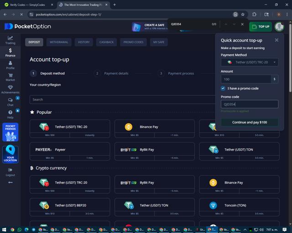The image size is (292, 233).
Task: Click the Promo code input field
Action: 250,104
